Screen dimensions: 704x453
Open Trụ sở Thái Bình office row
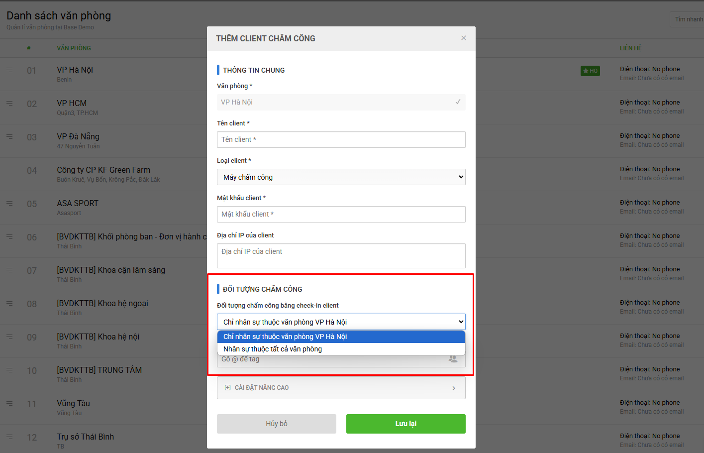(86, 437)
